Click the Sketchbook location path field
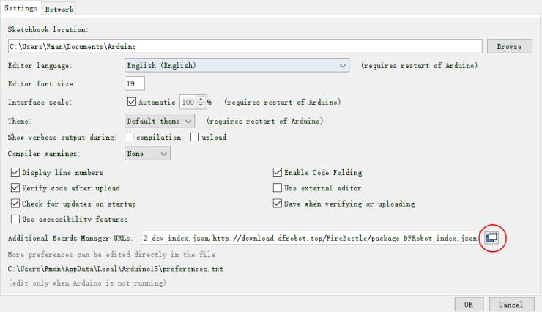This screenshot has width=542, height=312. click(x=245, y=46)
